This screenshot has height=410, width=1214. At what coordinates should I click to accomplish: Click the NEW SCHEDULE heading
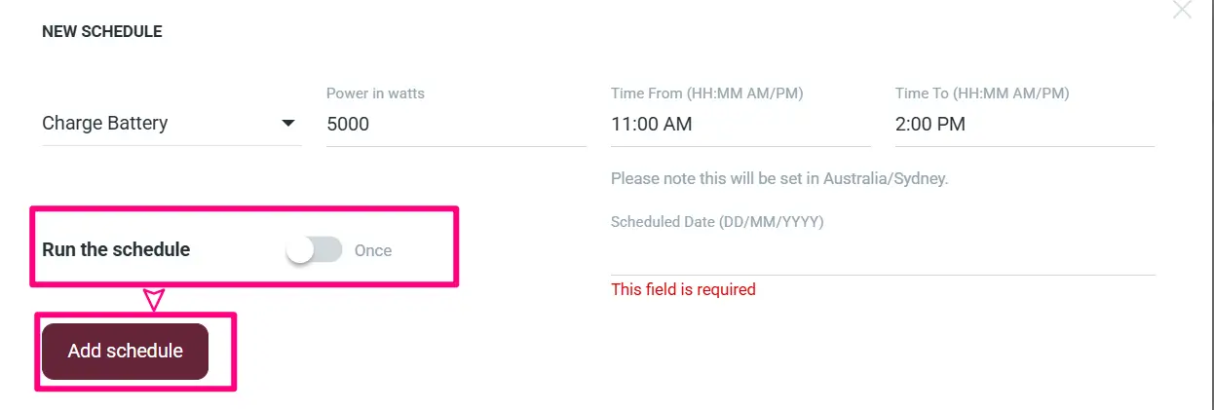click(102, 32)
